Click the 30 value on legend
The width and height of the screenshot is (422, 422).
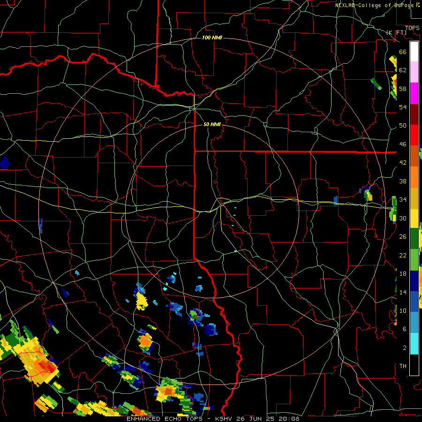(x=403, y=218)
